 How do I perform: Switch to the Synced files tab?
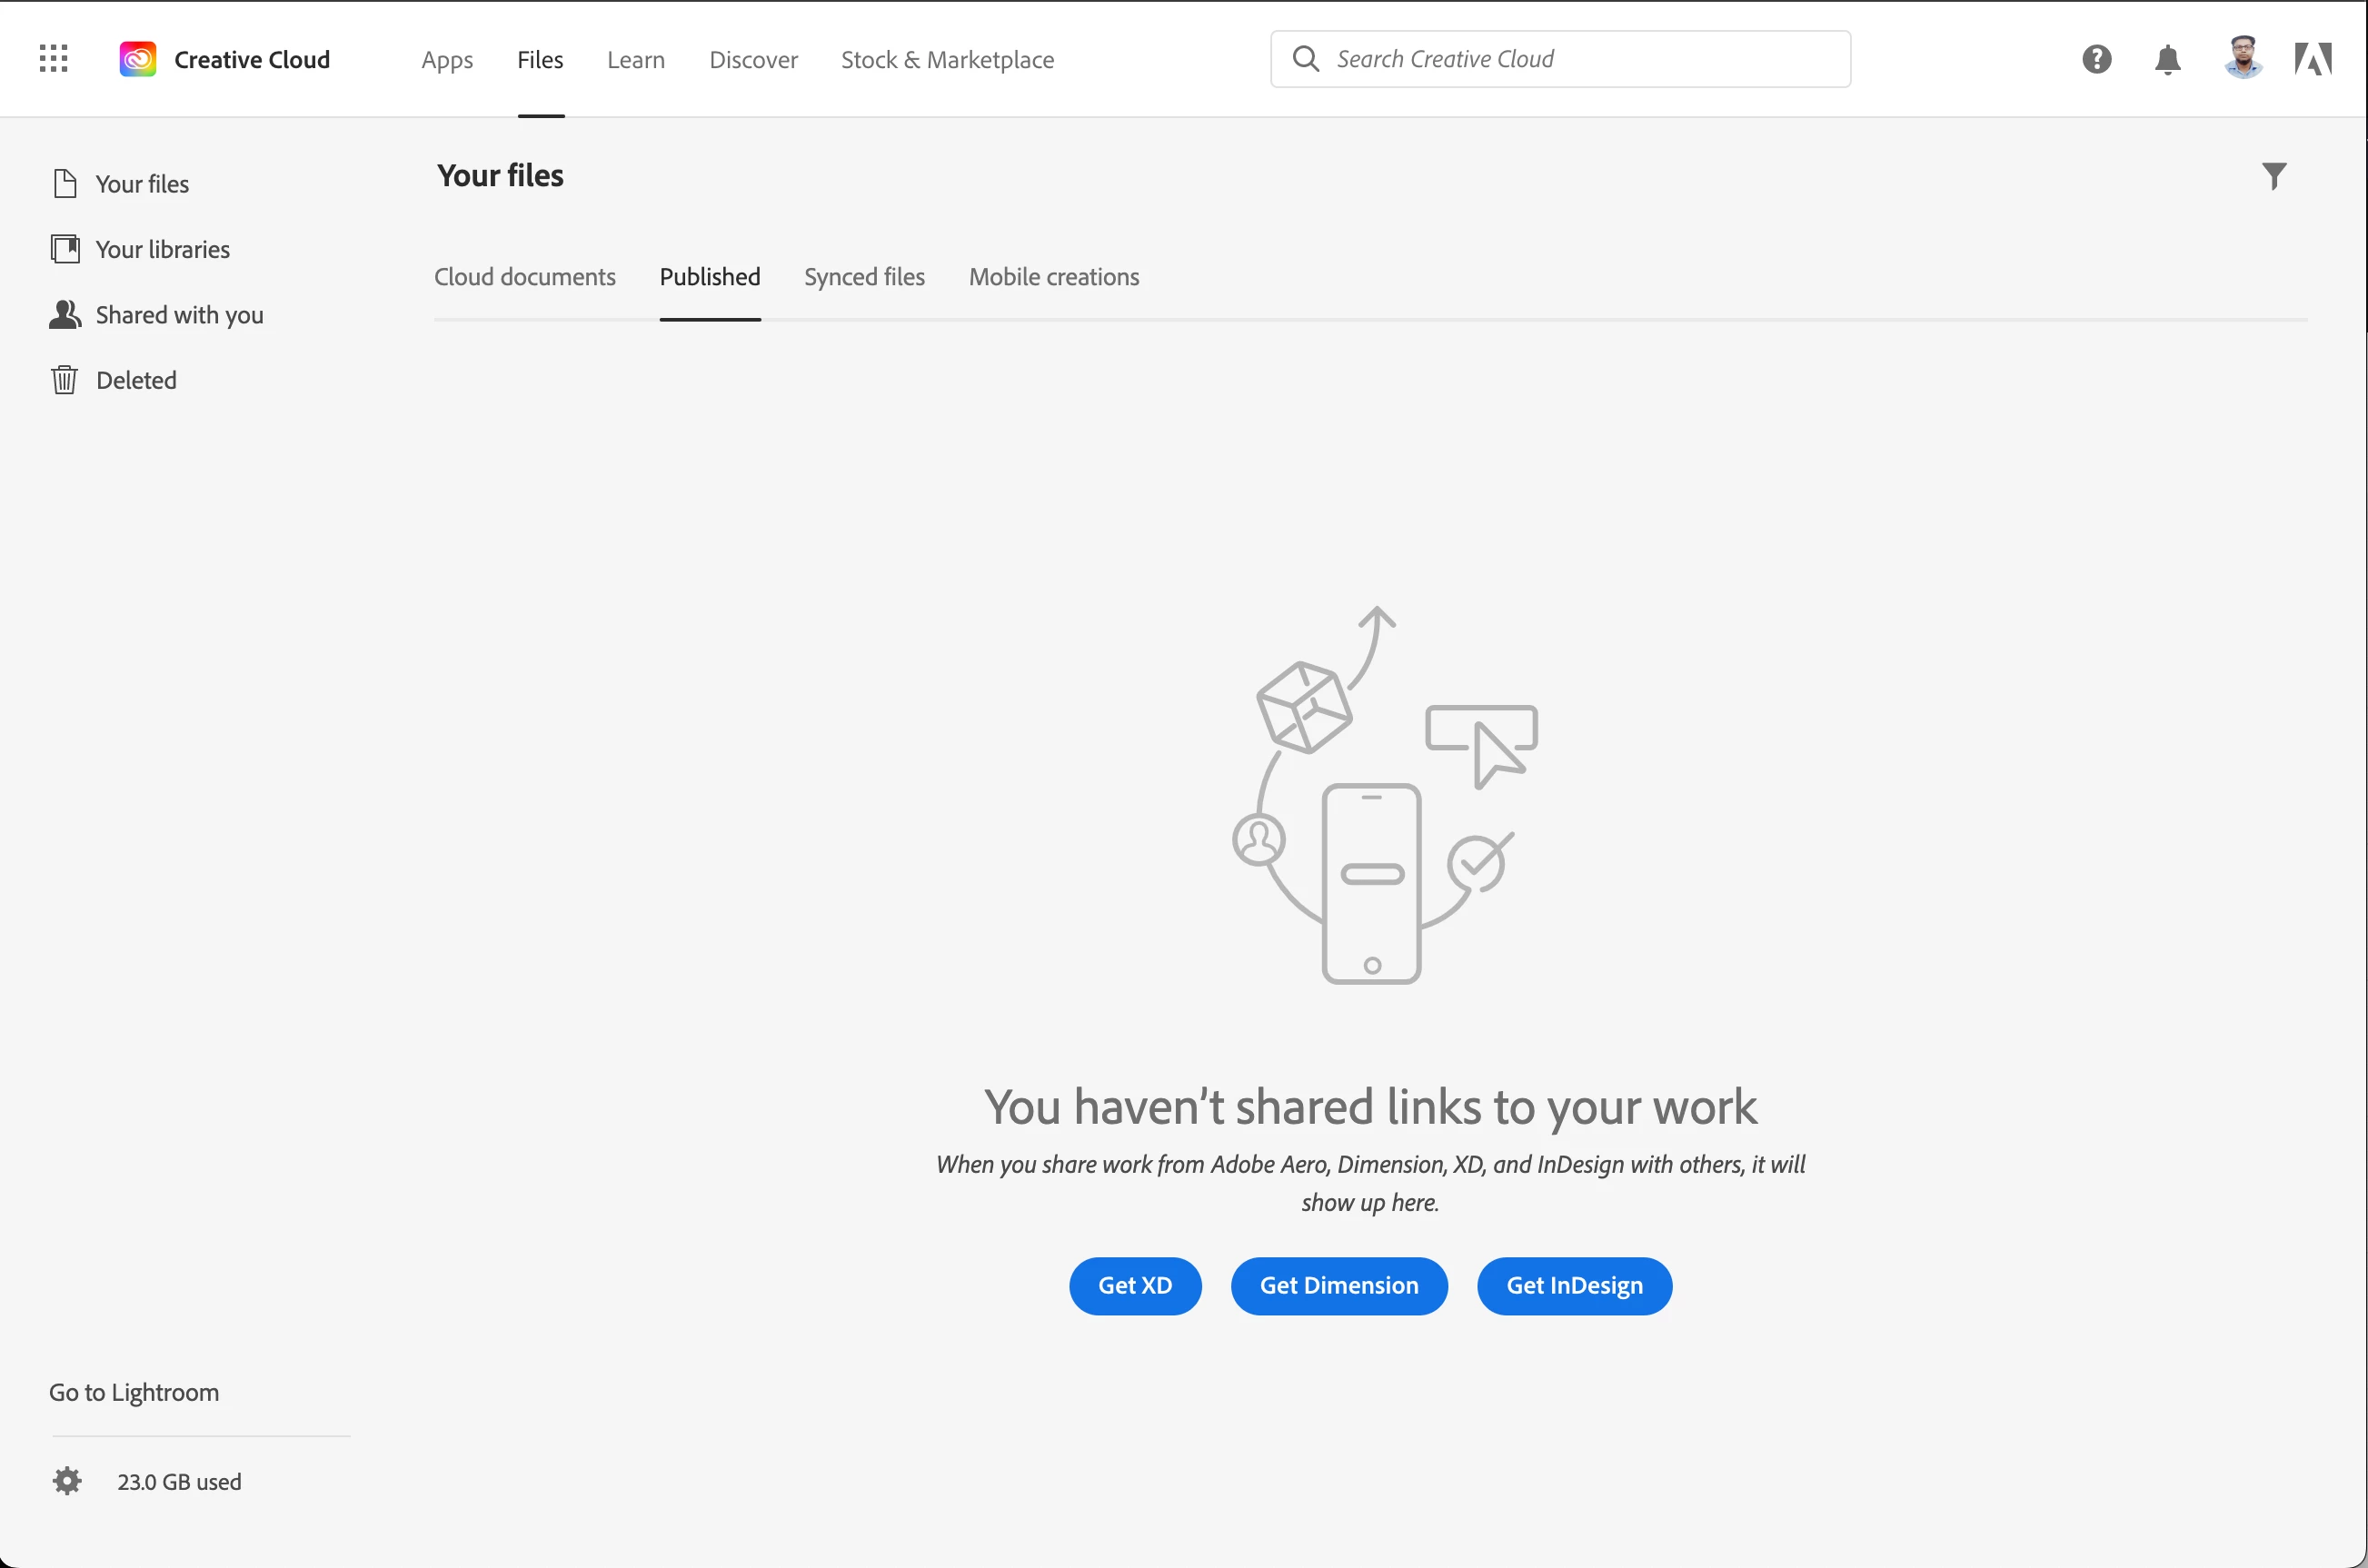pos(864,277)
